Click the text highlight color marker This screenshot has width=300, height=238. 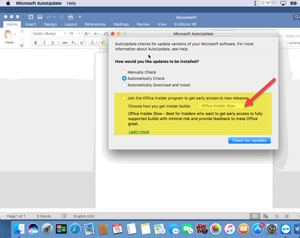coord(103,42)
